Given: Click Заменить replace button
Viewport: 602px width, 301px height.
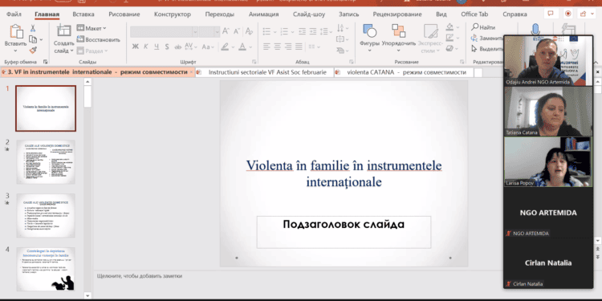Looking at the screenshot, I should (x=487, y=38).
